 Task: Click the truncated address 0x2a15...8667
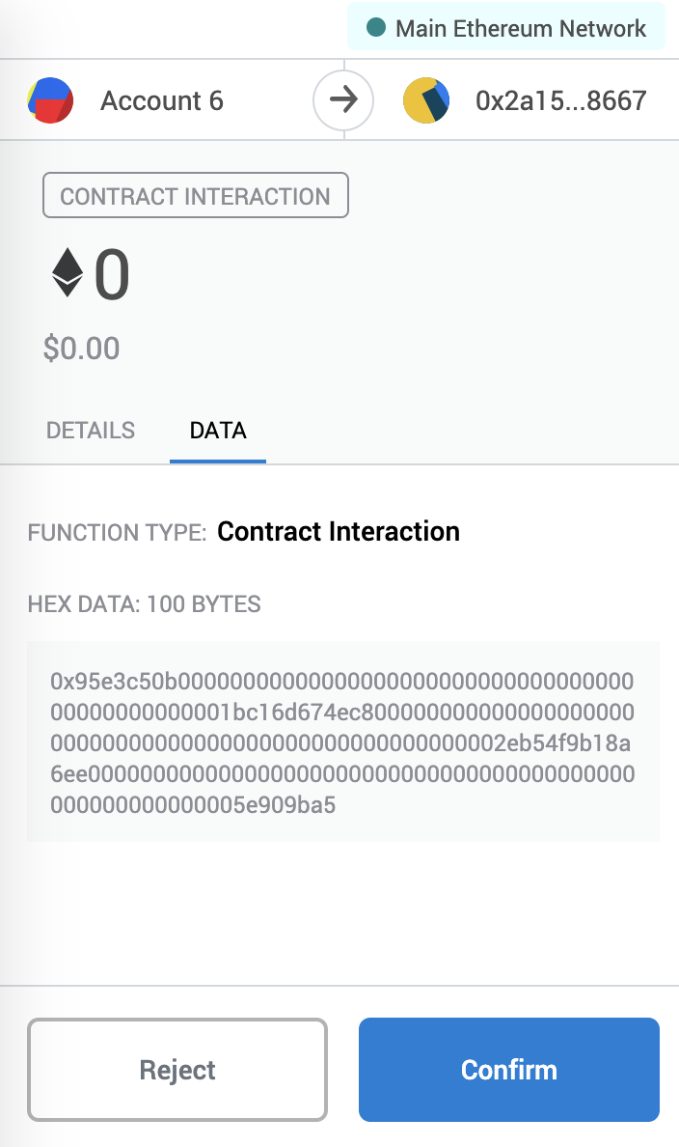click(560, 99)
